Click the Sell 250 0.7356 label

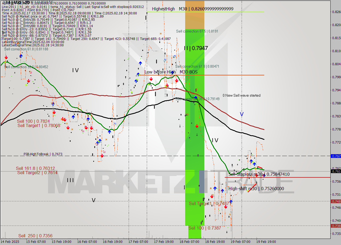click(x=35, y=236)
